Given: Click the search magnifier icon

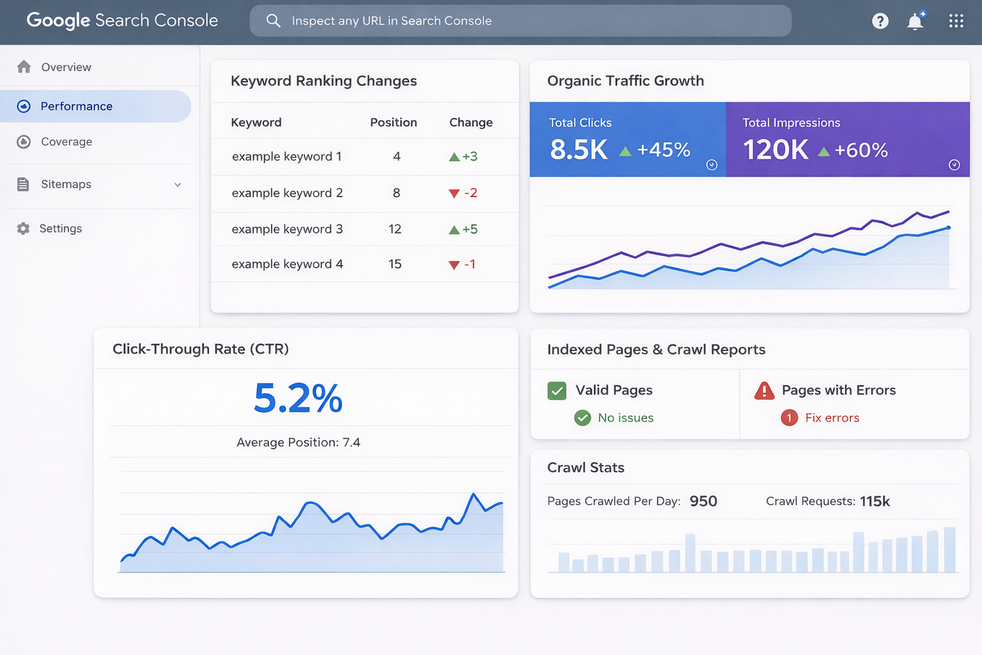Looking at the screenshot, I should [x=273, y=21].
